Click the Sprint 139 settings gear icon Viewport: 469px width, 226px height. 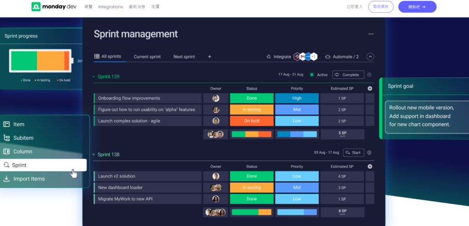pos(370,75)
